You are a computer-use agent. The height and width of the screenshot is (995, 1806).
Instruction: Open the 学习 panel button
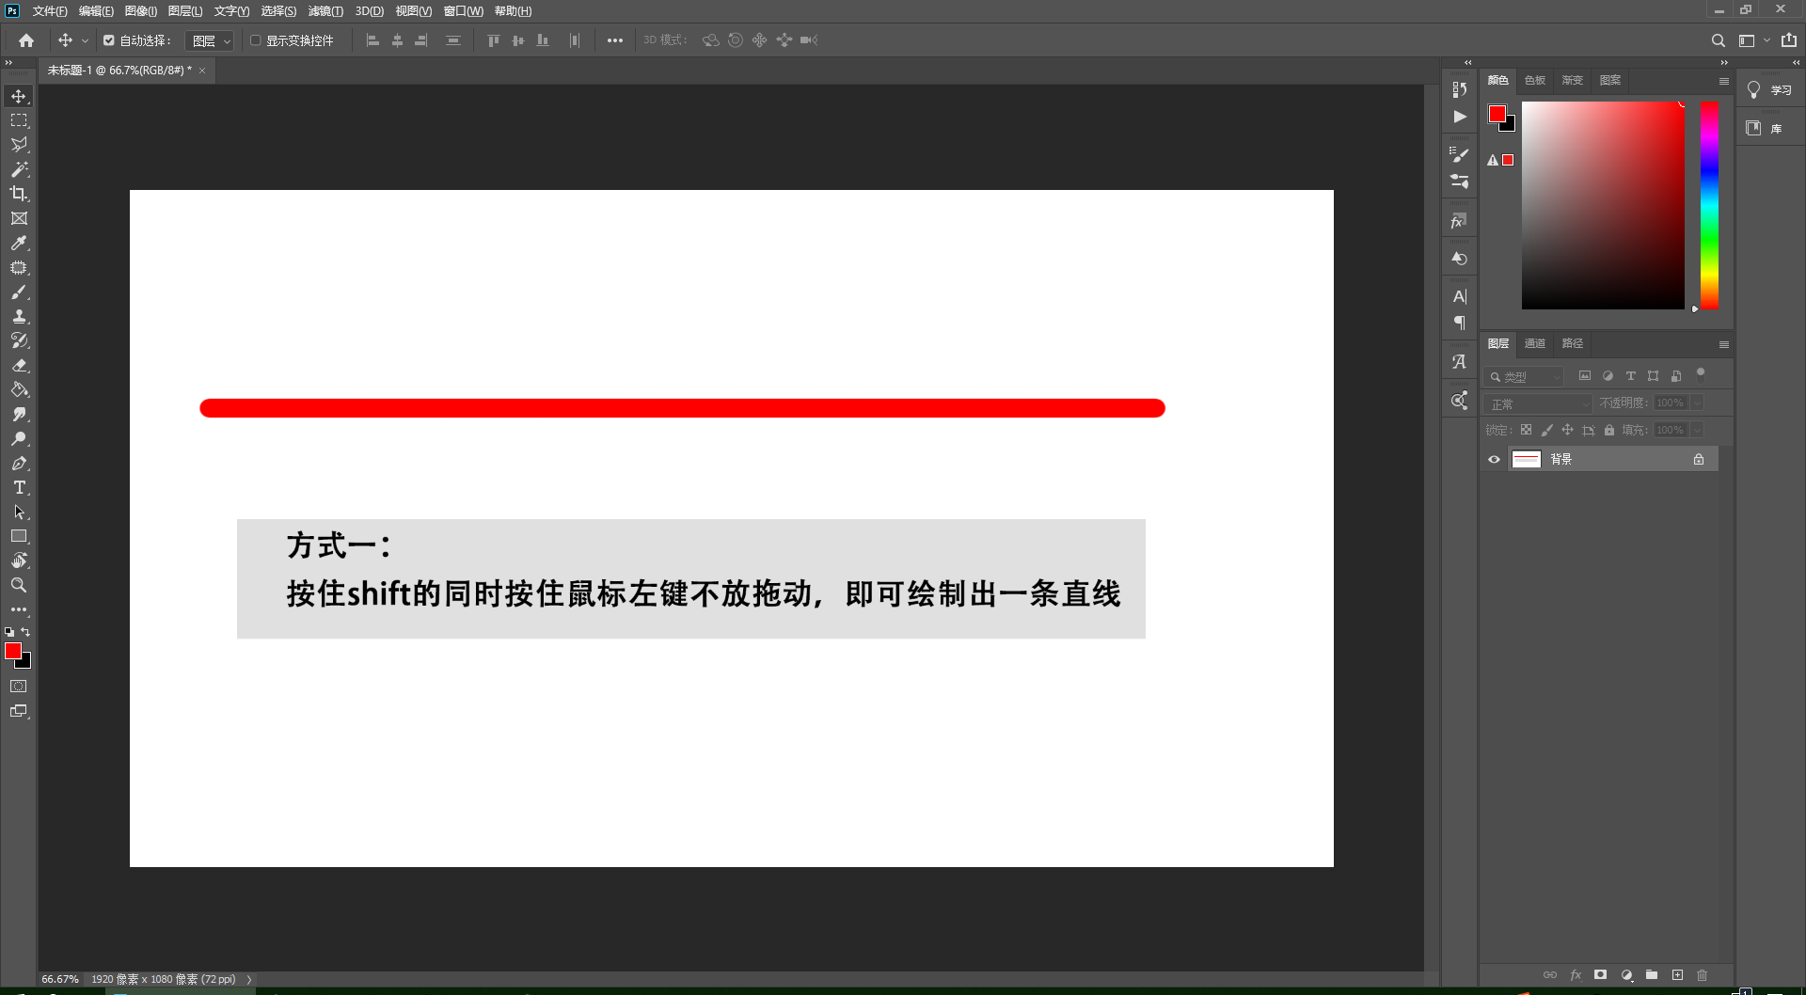(x=1769, y=90)
